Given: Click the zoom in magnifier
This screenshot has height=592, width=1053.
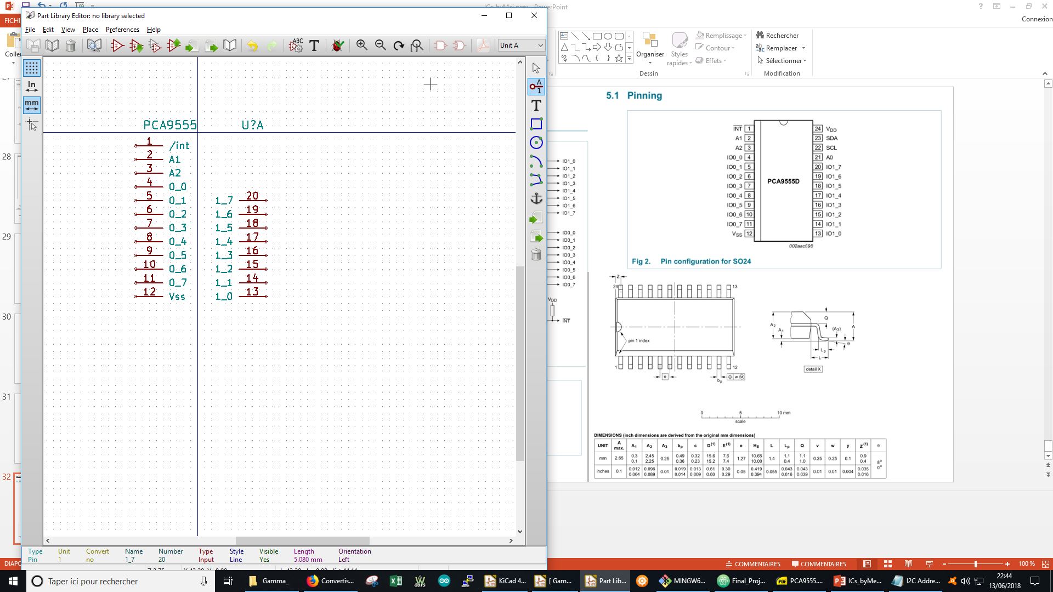Looking at the screenshot, I should click(361, 45).
